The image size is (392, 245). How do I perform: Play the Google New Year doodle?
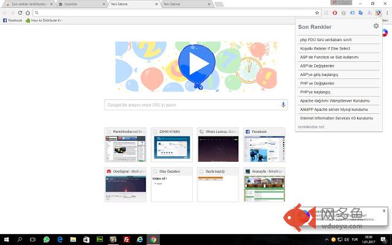(197, 64)
